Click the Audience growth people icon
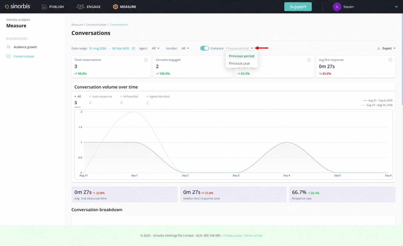This screenshot has width=403, height=246. 8,47
